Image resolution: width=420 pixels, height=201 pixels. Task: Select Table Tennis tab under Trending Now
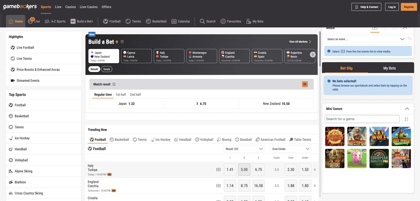coord(300,139)
